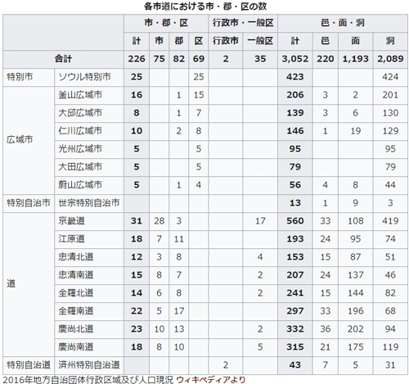The image size is (409, 384).
Task: Click the value 56 in 蔚山広域市 row
Action: [295, 185]
